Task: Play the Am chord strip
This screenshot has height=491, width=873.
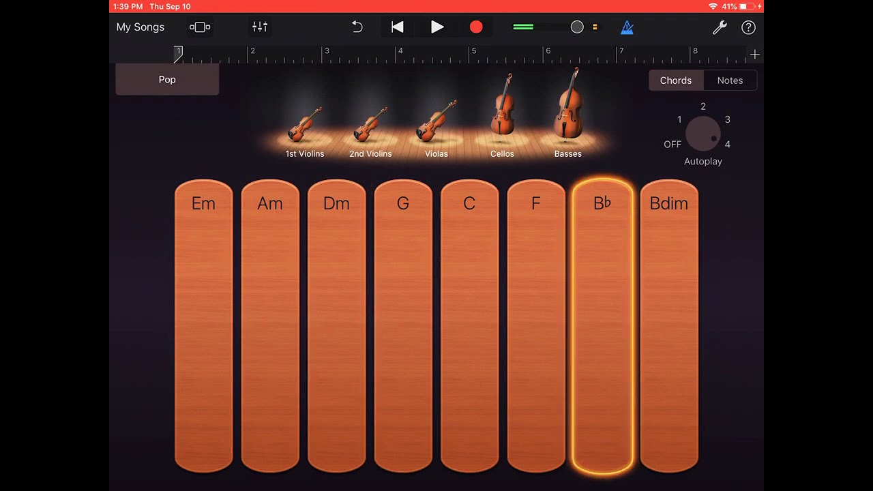Action: click(x=270, y=326)
